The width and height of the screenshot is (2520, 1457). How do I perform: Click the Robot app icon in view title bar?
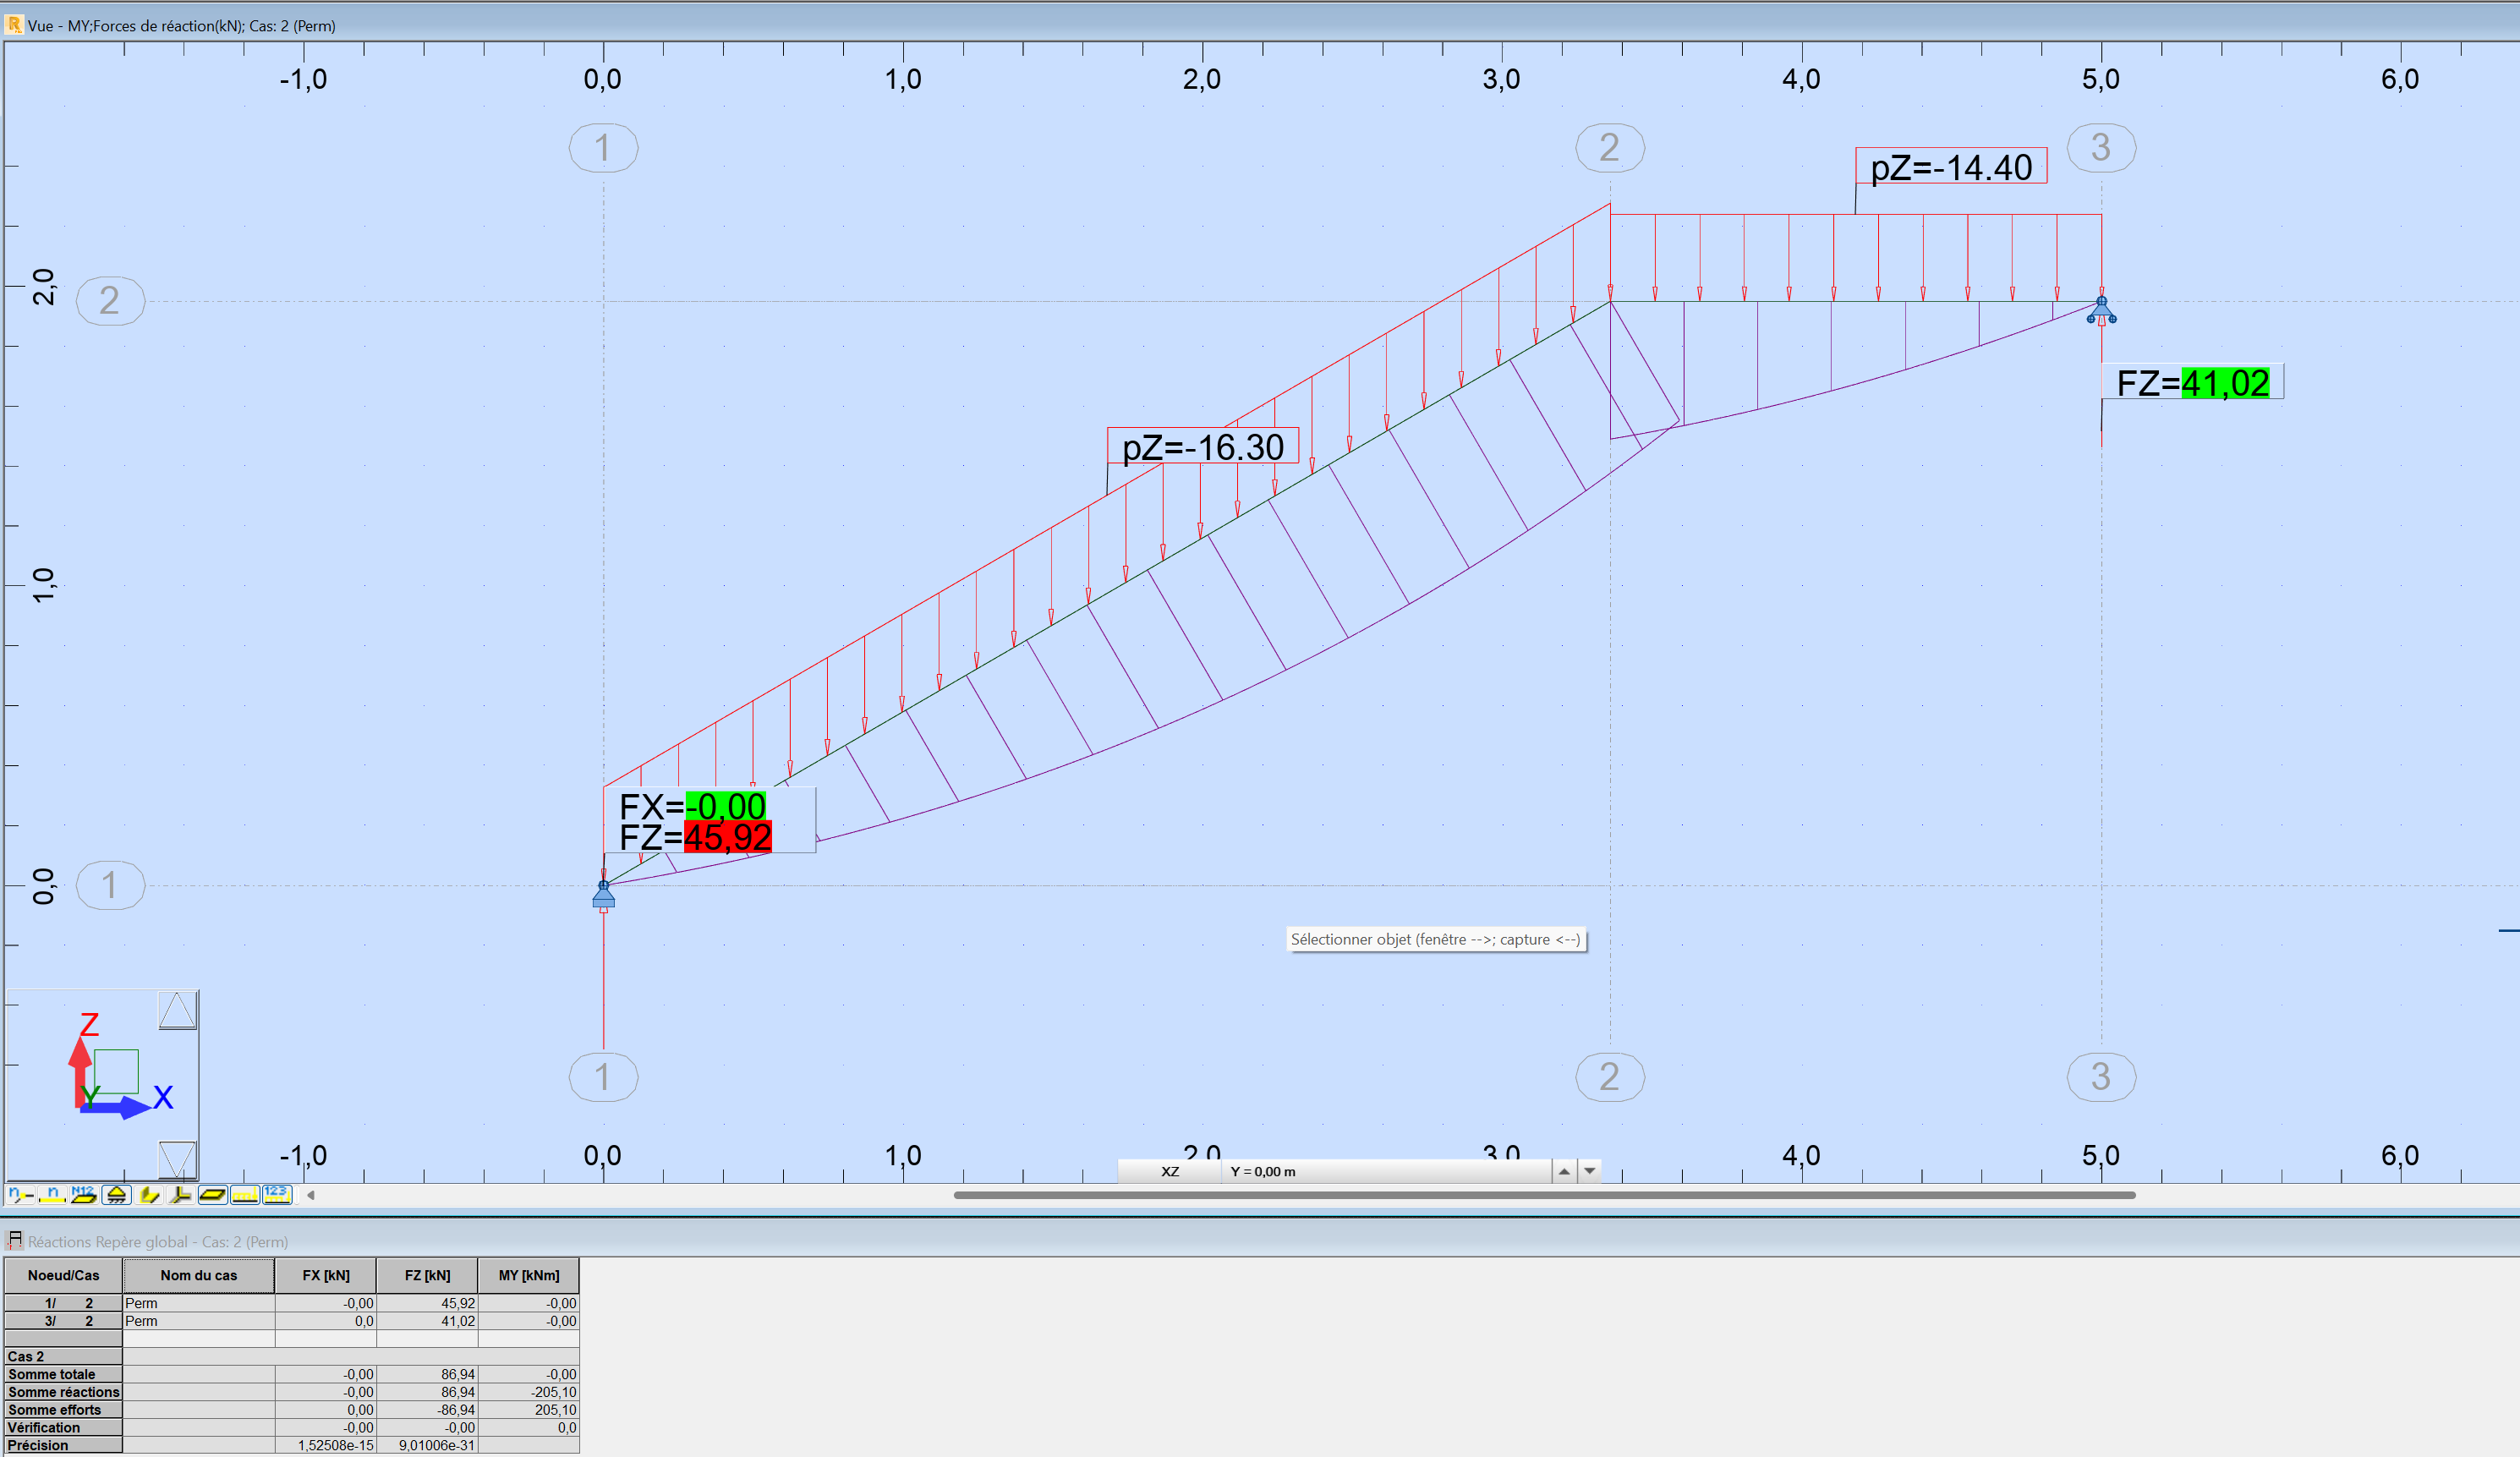click(14, 25)
